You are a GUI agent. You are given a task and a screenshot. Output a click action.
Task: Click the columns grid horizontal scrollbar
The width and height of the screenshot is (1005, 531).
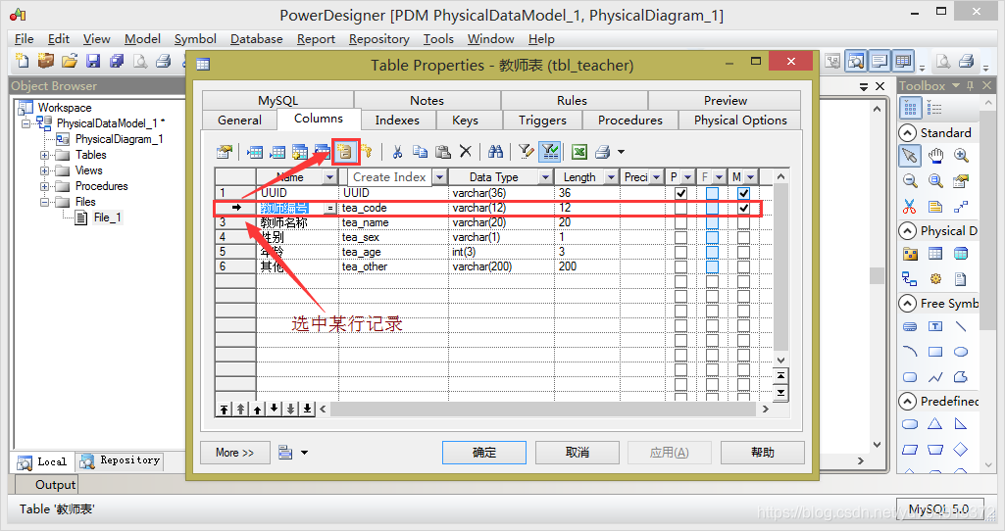click(x=543, y=409)
